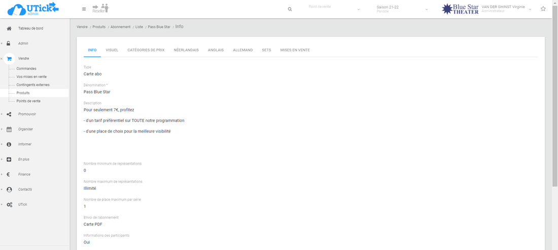Collapse the Vendre sidebar section
The height and width of the screenshot is (250, 558).
click(x=2, y=59)
